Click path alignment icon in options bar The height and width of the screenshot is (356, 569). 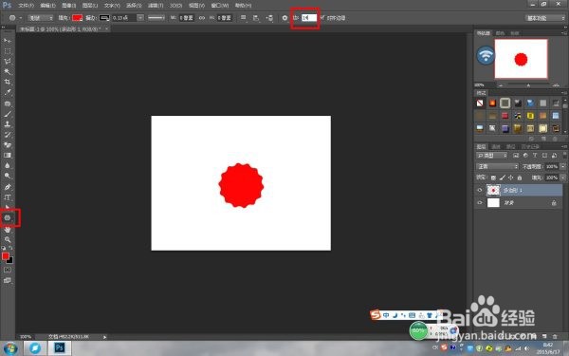(x=256, y=18)
